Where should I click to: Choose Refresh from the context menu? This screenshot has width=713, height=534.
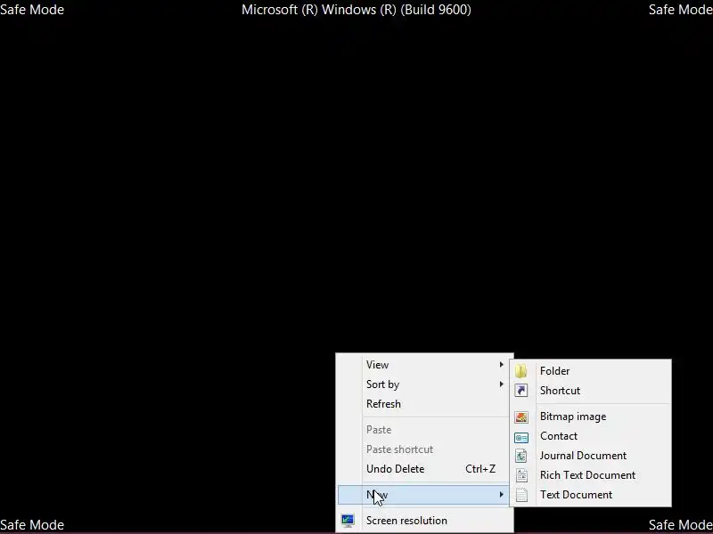pos(426,404)
